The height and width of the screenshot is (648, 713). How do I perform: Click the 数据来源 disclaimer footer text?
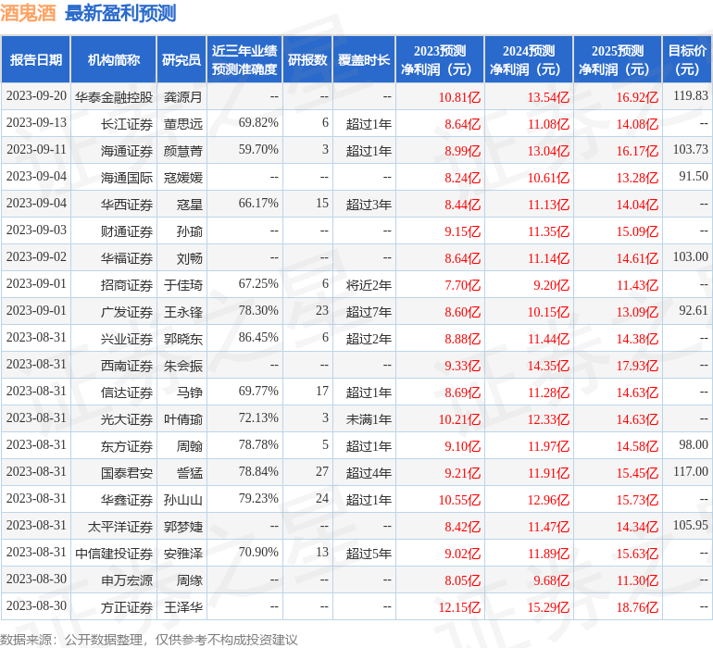(x=149, y=639)
